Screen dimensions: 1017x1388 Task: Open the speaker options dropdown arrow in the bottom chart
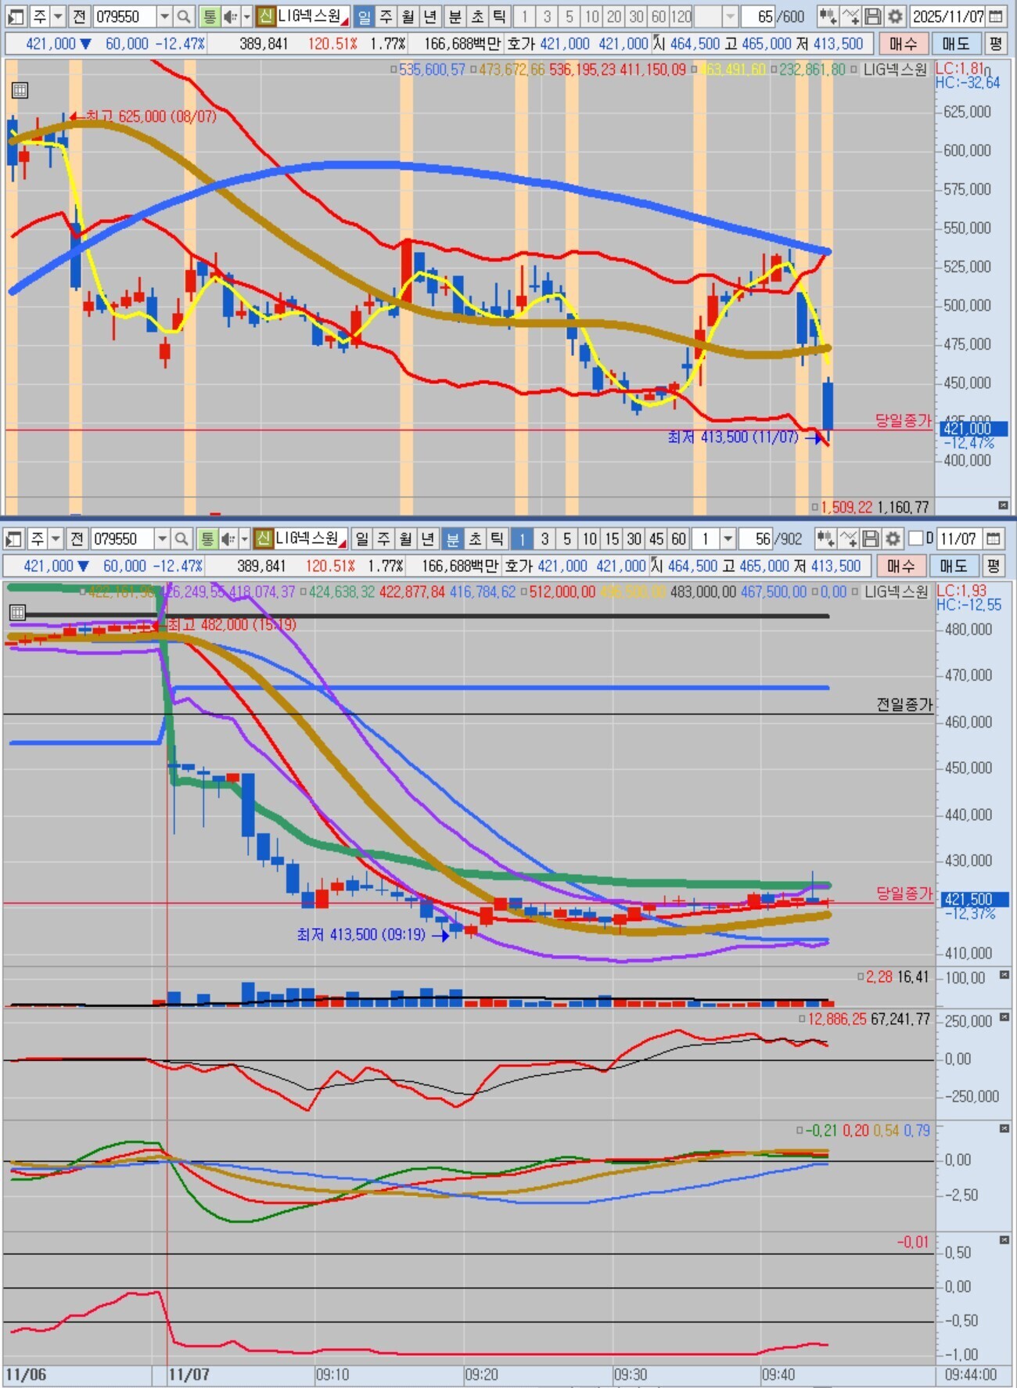(x=245, y=539)
